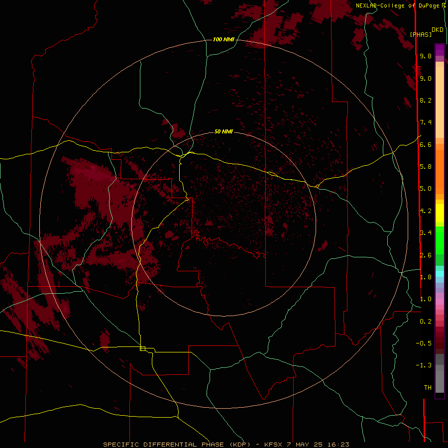The image size is (448, 448).
Task: Click the 9.8 value on the color scale
Action: (x=426, y=56)
